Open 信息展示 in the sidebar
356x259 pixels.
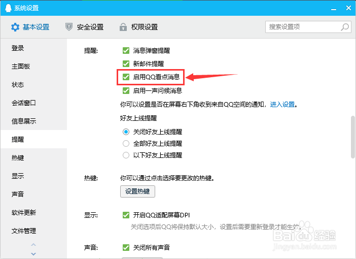(33, 121)
